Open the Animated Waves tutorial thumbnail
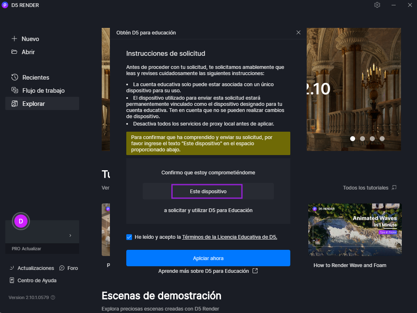Image resolution: width=417 pixels, height=313 pixels. (x=355, y=230)
